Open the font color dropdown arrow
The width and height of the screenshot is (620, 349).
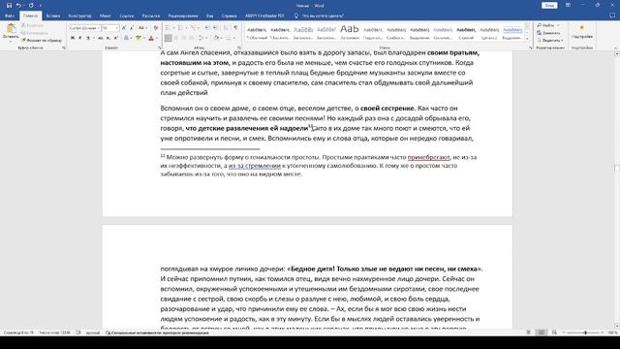(x=157, y=39)
